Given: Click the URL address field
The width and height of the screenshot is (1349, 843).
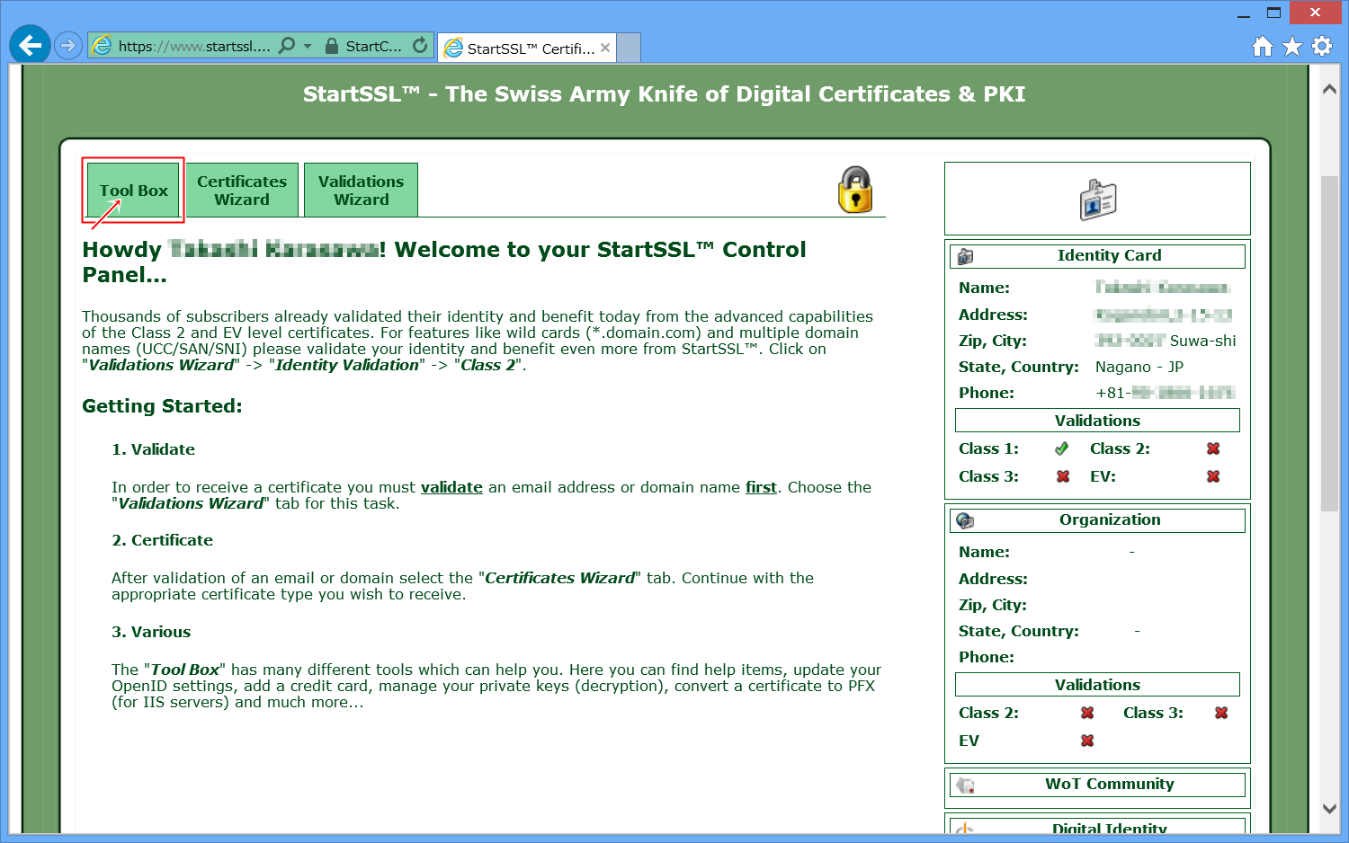Looking at the screenshot, I should (x=193, y=46).
